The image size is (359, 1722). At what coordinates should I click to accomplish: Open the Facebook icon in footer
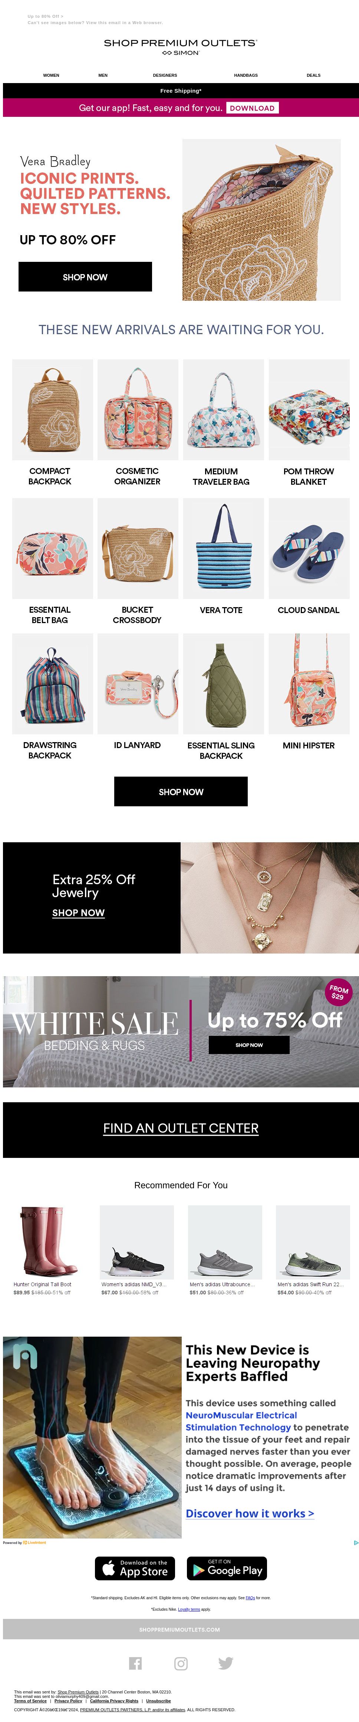click(135, 1663)
